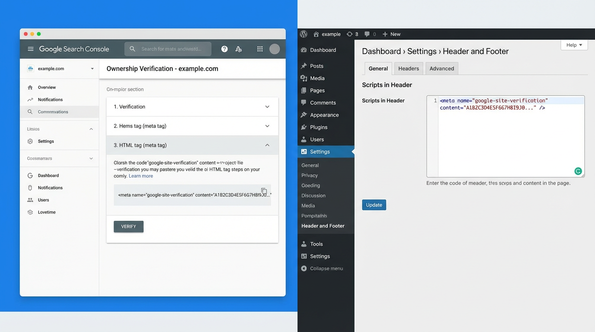Click the WordPress logo in the admin bar
595x332 pixels.
coord(304,34)
